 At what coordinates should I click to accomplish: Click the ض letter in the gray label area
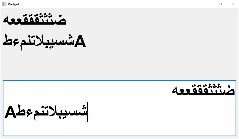tap(60, 20)
